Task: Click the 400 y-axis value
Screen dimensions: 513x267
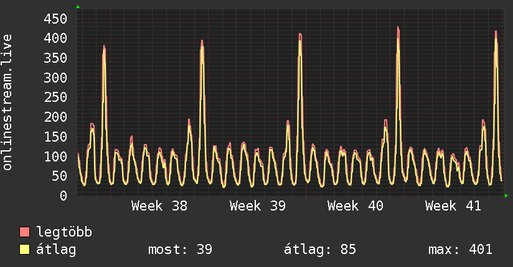Action: (x=55, y=38)
